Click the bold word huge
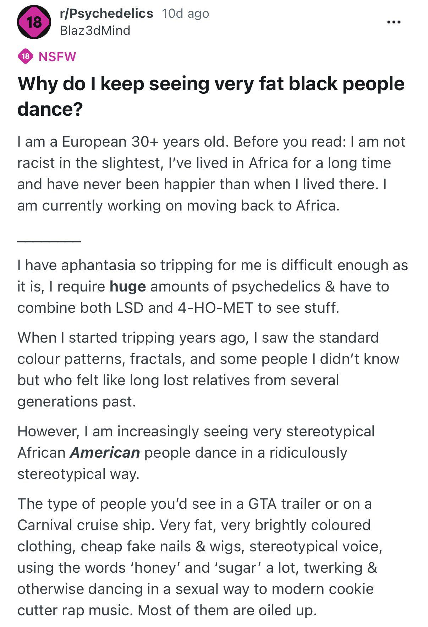 point(127,287)
